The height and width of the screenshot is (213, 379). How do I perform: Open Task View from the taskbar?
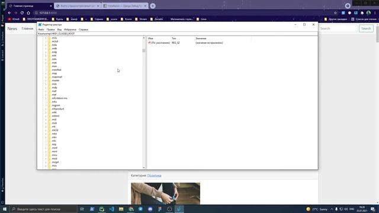point(82,209)
